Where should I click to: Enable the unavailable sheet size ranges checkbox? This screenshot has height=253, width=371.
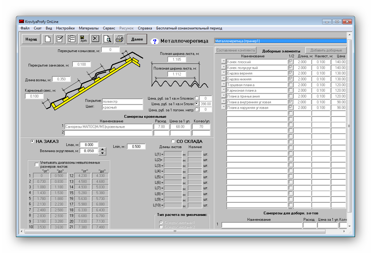coord(37,164)
